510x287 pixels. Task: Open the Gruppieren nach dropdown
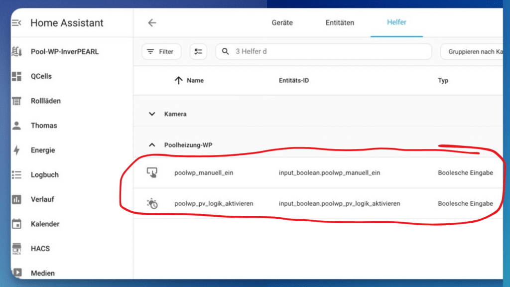click(472, 51)
